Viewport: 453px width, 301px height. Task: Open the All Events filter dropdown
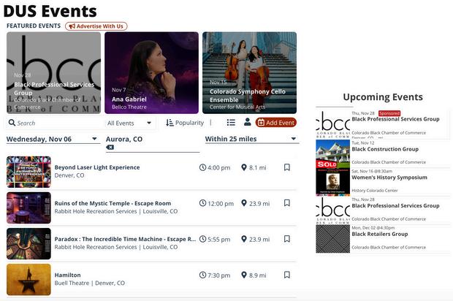click(129, 123)
